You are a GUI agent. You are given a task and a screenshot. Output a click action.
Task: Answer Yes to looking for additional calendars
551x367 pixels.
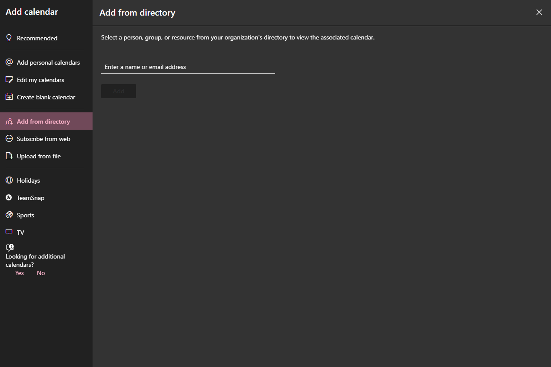[x=20, y=273]
